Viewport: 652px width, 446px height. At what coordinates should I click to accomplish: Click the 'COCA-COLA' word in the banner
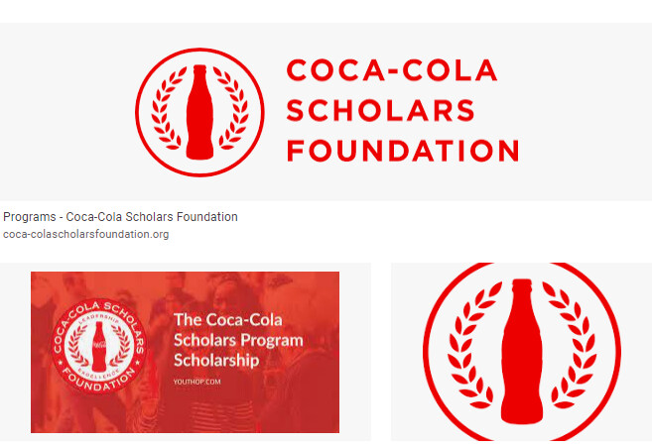[x=391, y=71]
